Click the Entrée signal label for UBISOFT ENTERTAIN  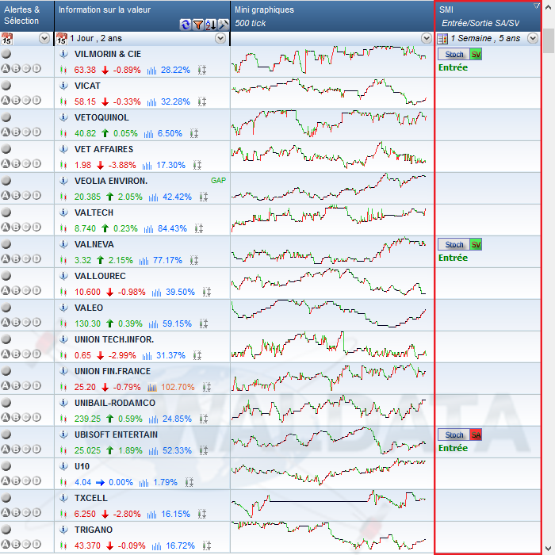pyautogui.click(x=453, y=448)
